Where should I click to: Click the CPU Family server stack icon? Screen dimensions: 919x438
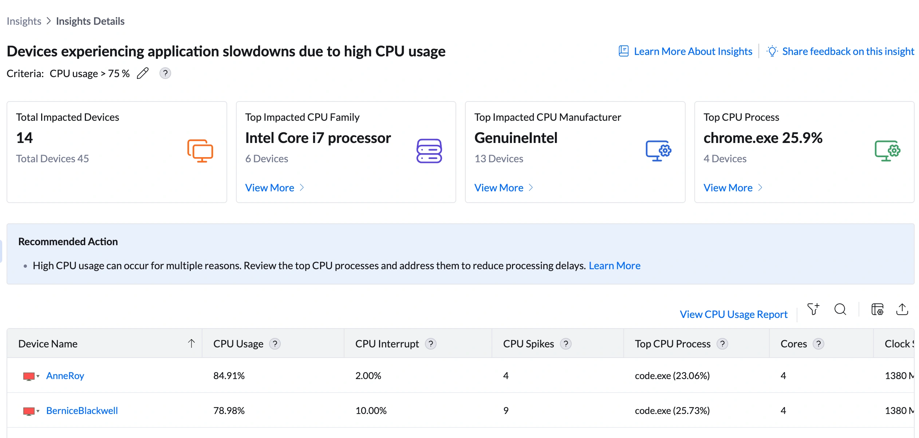(x=429, y=151)
